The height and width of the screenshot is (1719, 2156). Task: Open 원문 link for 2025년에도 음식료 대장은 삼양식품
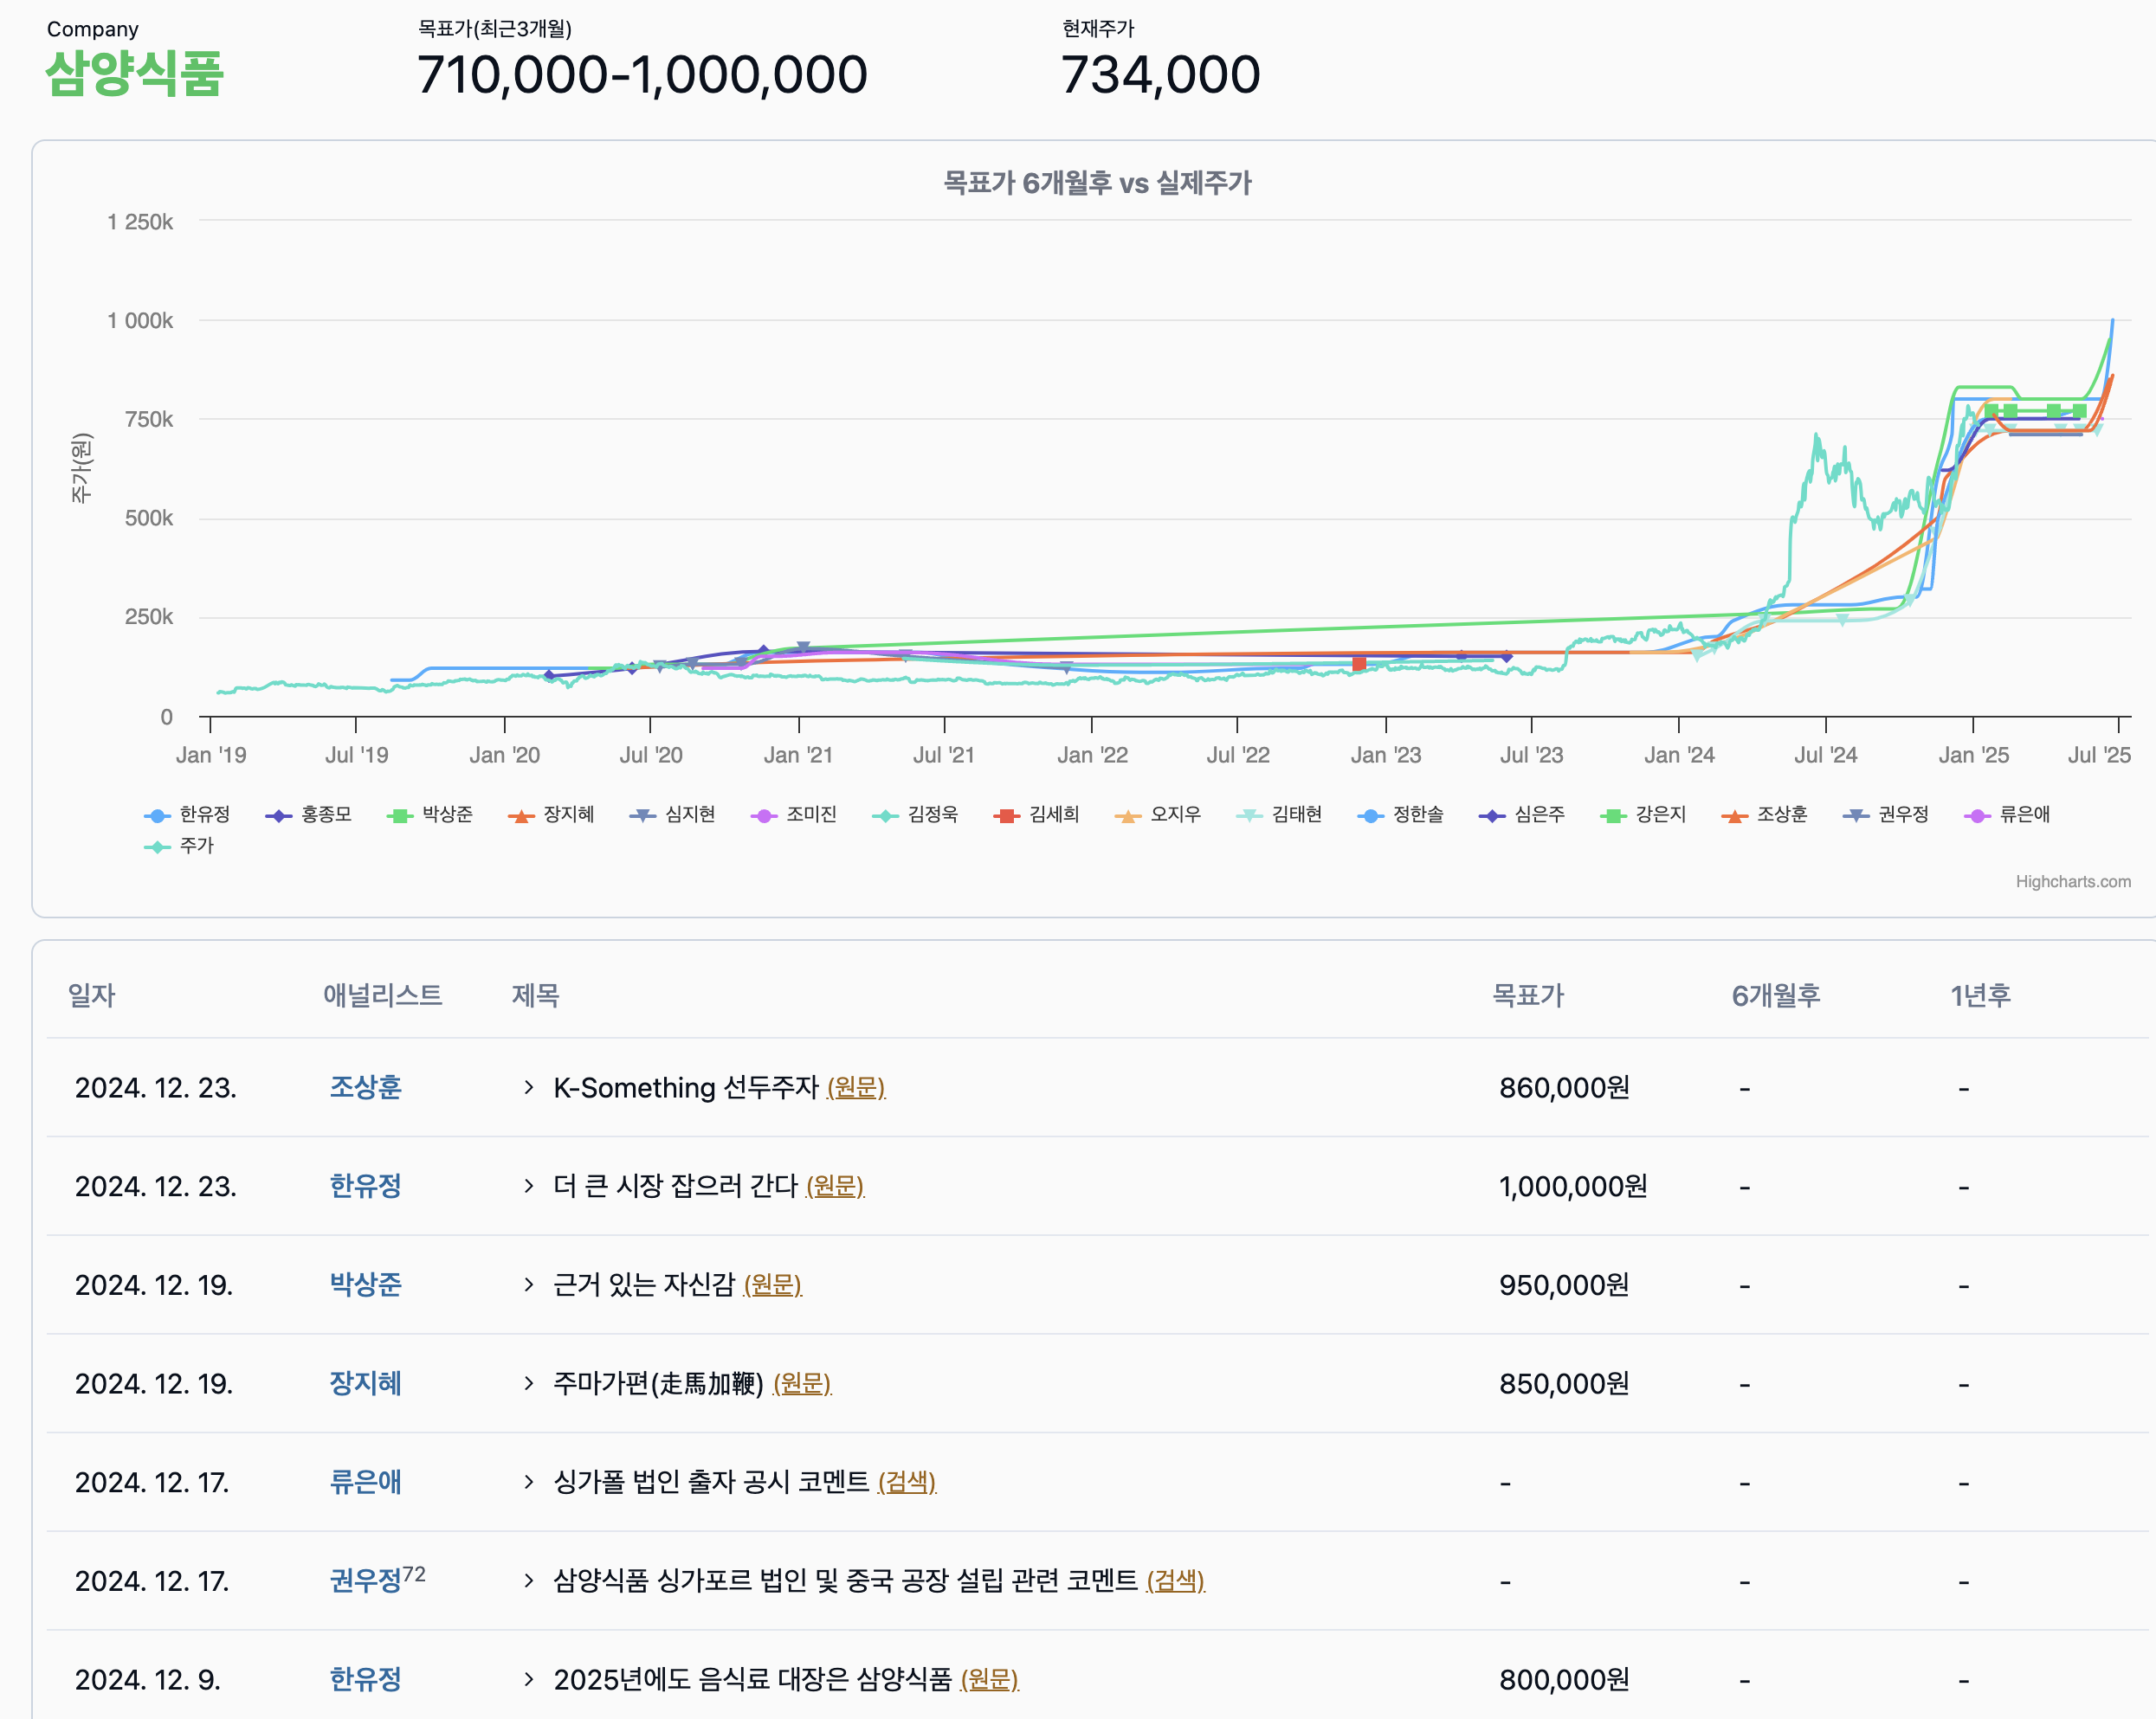tap(990, 1679)
